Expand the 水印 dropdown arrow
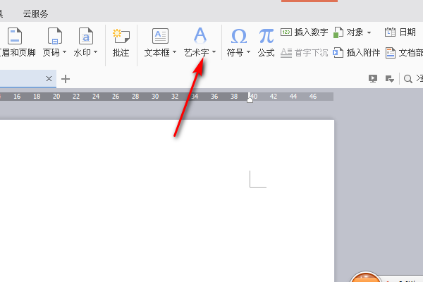 coord(95,51)
